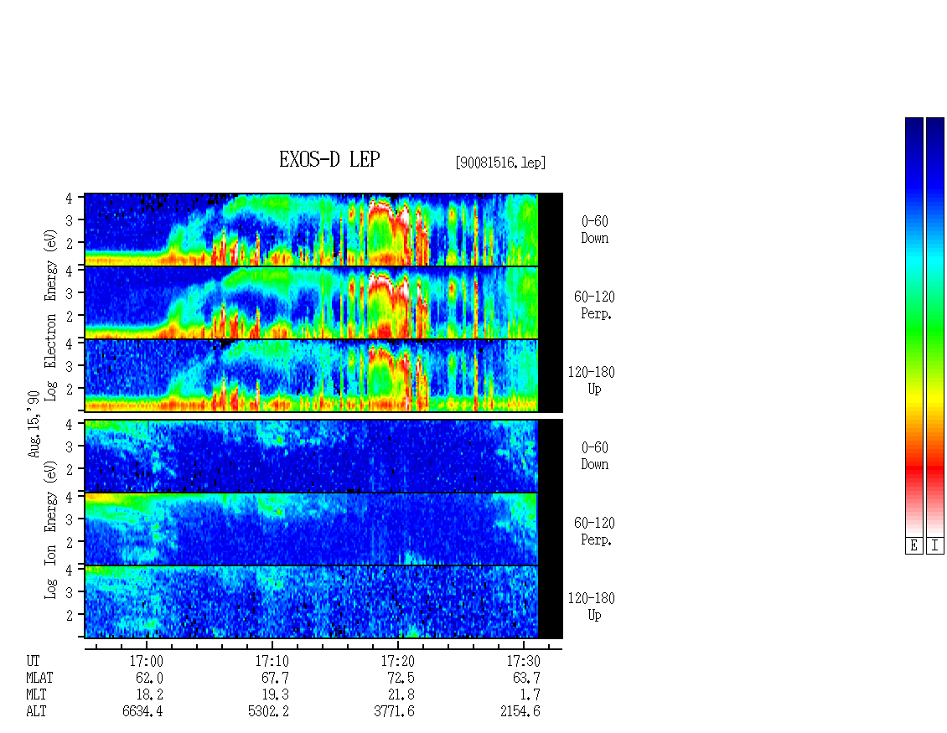The image size is (947, 733).
Task: Select the 17:10 UT time label
Action: pos(272,661)
